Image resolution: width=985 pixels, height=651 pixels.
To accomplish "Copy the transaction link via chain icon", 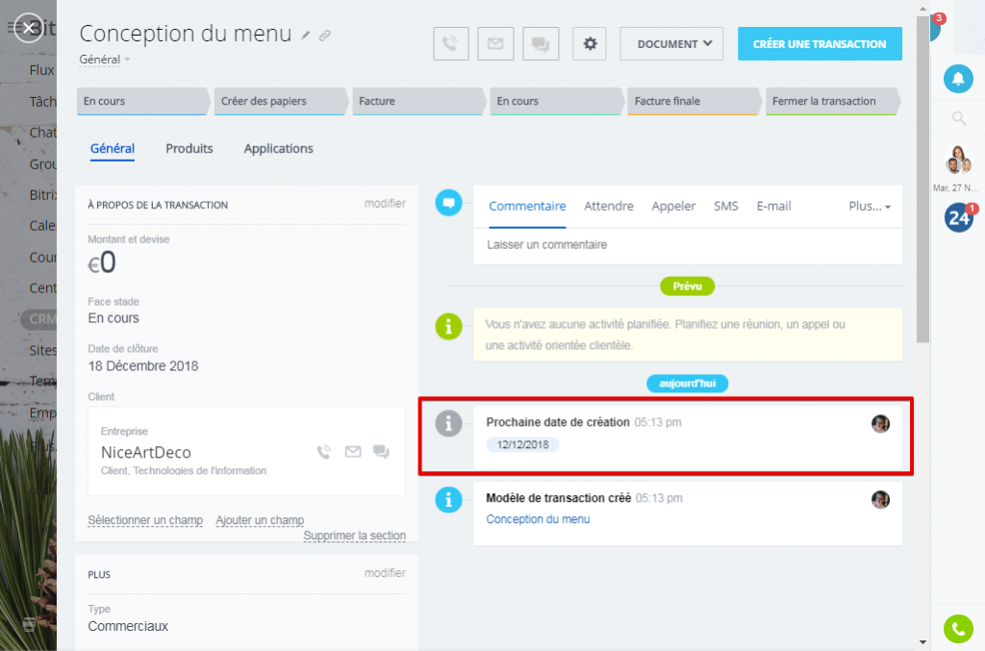I will tap(325, 36).
